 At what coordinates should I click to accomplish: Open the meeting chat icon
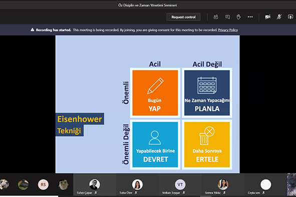pyautogui.click(x=227, y=17)
